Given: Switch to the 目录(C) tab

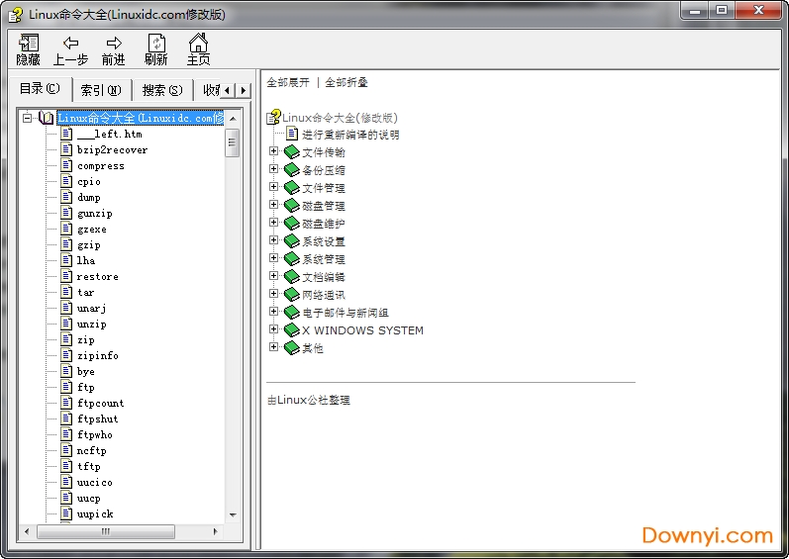Looking at the screenshot, I should click(x=41, y=89).
